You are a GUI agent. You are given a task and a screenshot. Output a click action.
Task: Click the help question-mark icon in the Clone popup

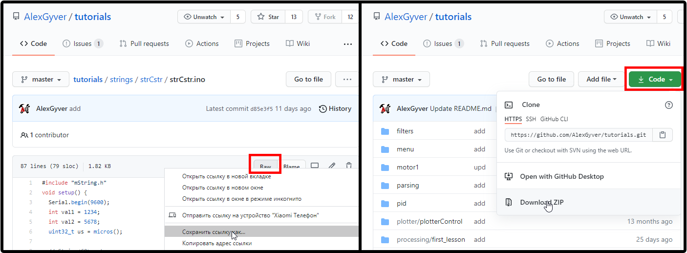tap(669, 105)
